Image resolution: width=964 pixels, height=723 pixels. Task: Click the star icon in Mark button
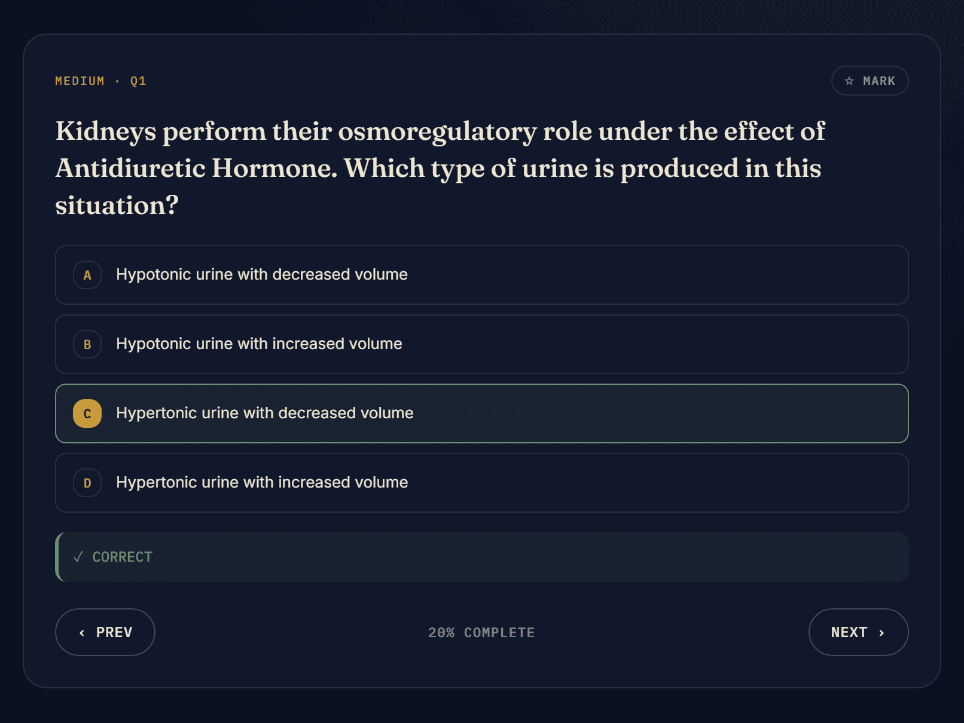(849, 81)
